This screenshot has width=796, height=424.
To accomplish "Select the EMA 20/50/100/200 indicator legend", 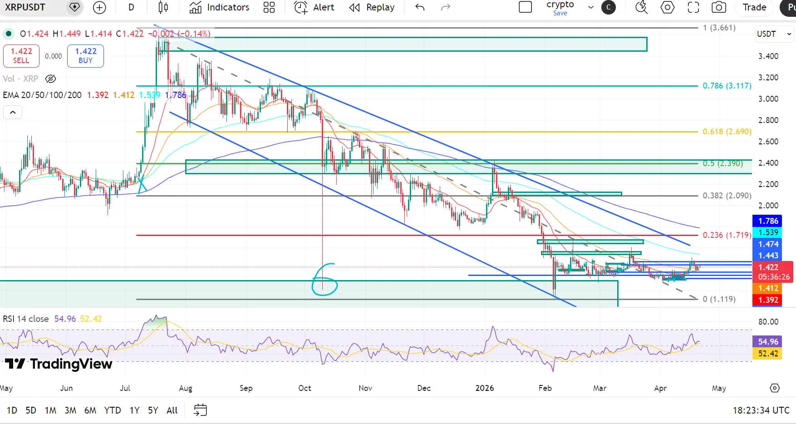I will pyautogui.click(x=42, y=95).
